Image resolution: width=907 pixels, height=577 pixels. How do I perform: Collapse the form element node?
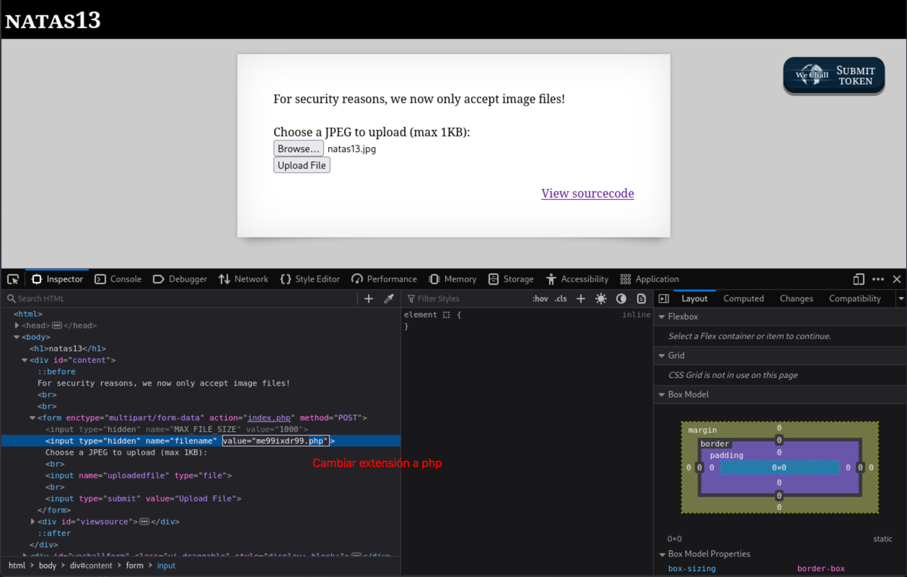coord(32,418)
